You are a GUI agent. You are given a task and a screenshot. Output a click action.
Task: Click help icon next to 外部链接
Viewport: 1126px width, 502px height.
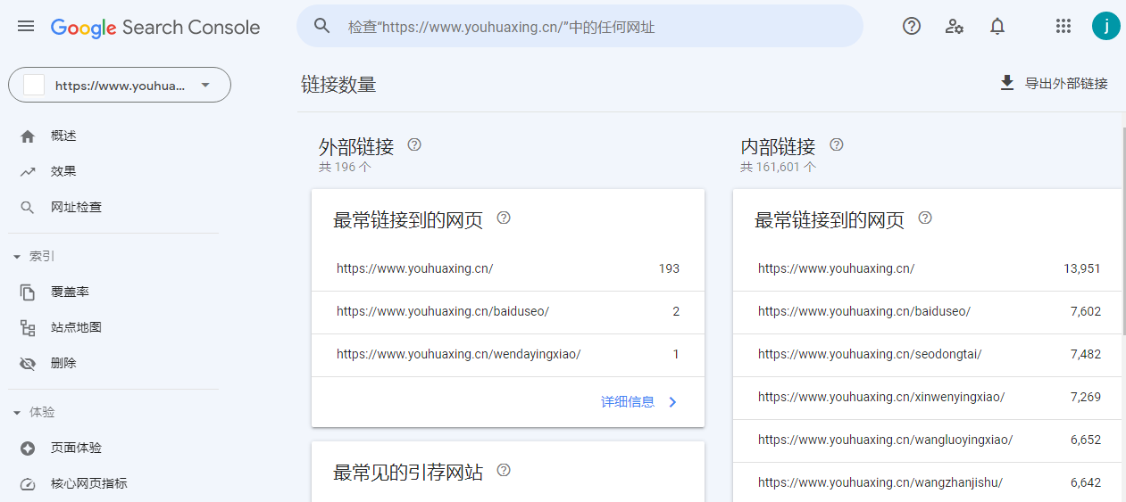point(414,144)
